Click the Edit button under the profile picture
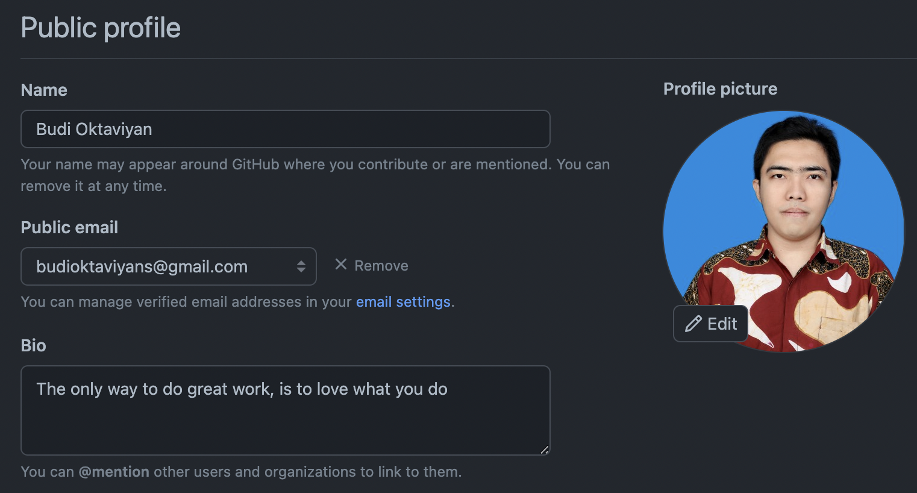 [710, 324]
